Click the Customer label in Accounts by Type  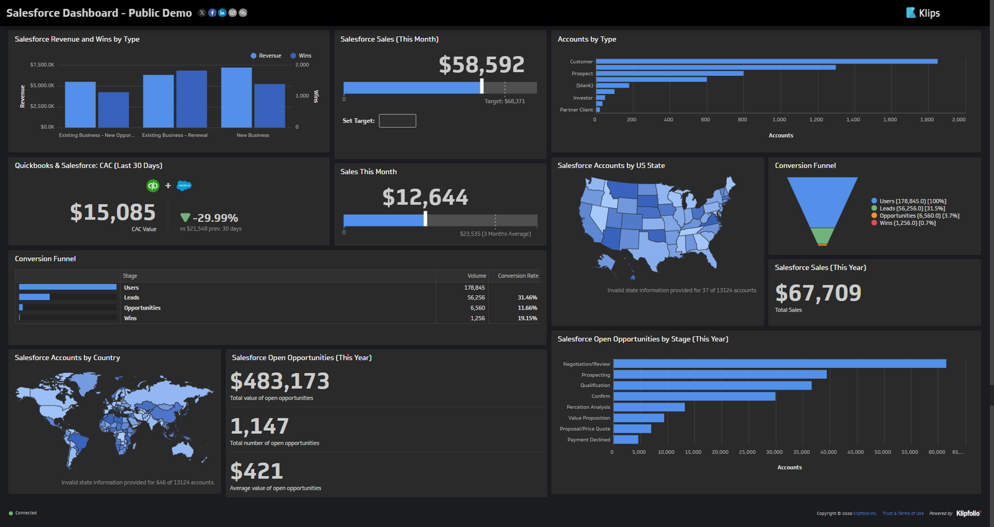pos(581,62)
